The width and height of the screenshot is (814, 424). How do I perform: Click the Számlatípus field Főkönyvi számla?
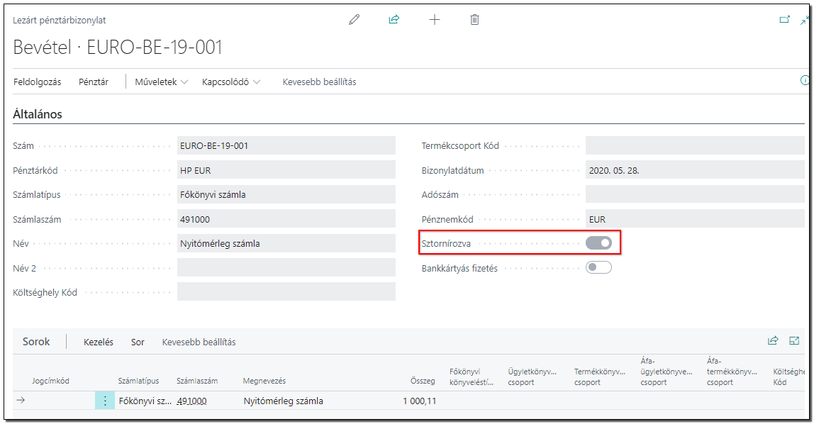286,194
